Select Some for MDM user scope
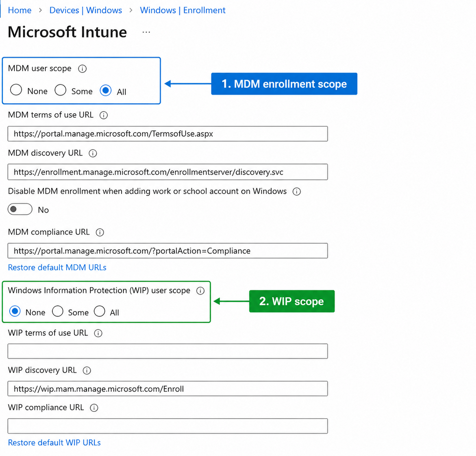 tap(60, 90)
